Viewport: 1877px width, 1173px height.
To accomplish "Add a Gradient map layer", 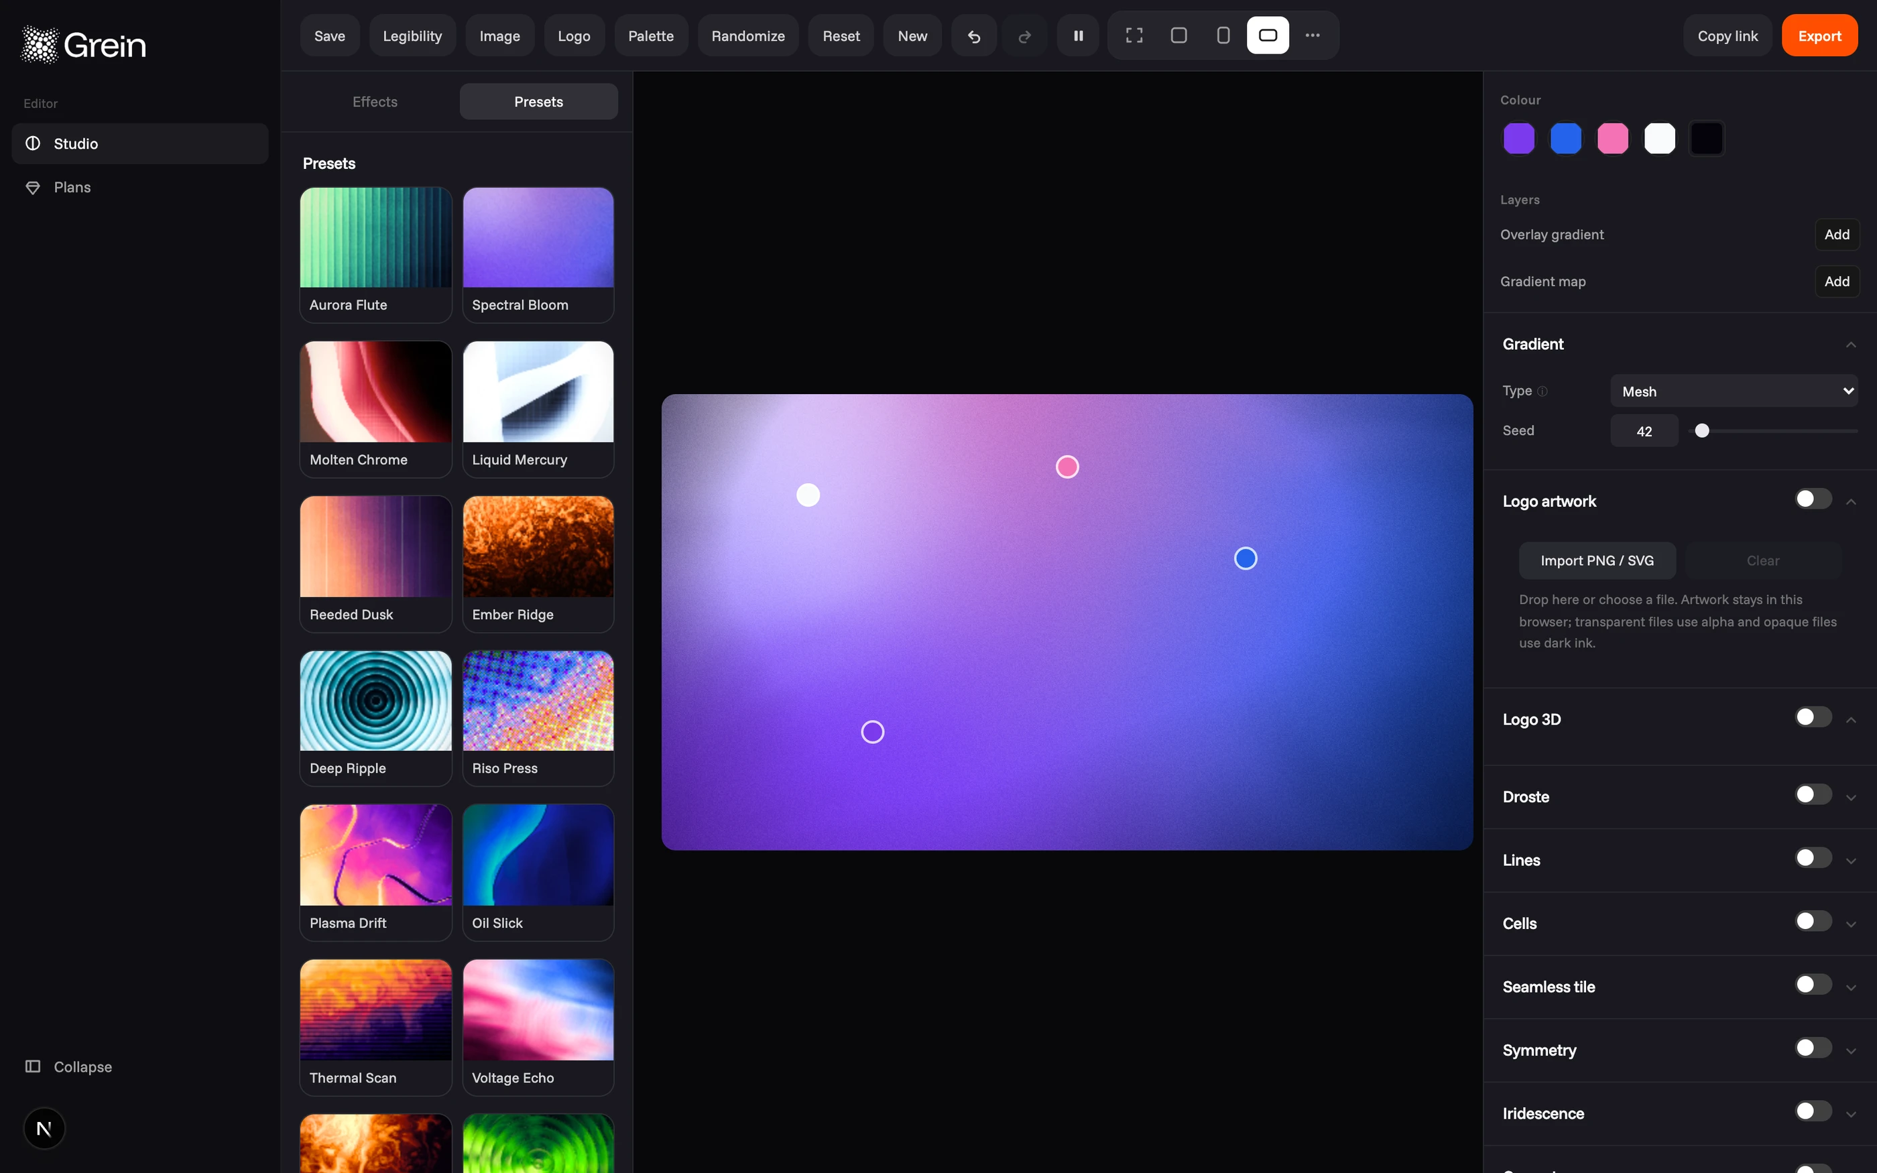I will pos(1837,282).
